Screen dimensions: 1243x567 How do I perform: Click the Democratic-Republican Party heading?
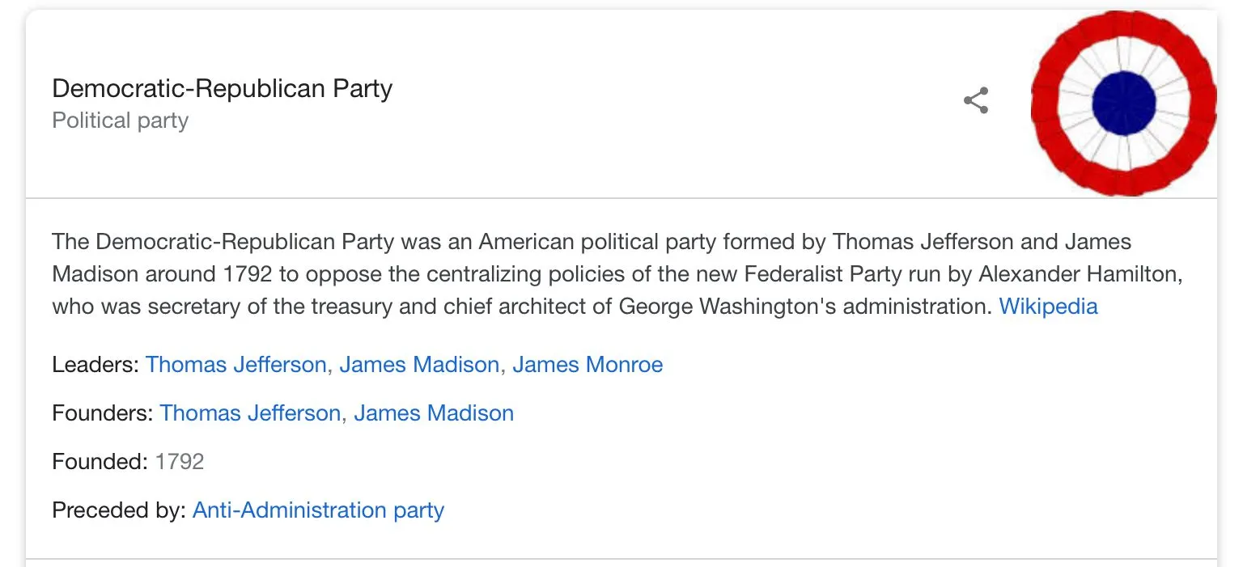(x=222, y=88)
